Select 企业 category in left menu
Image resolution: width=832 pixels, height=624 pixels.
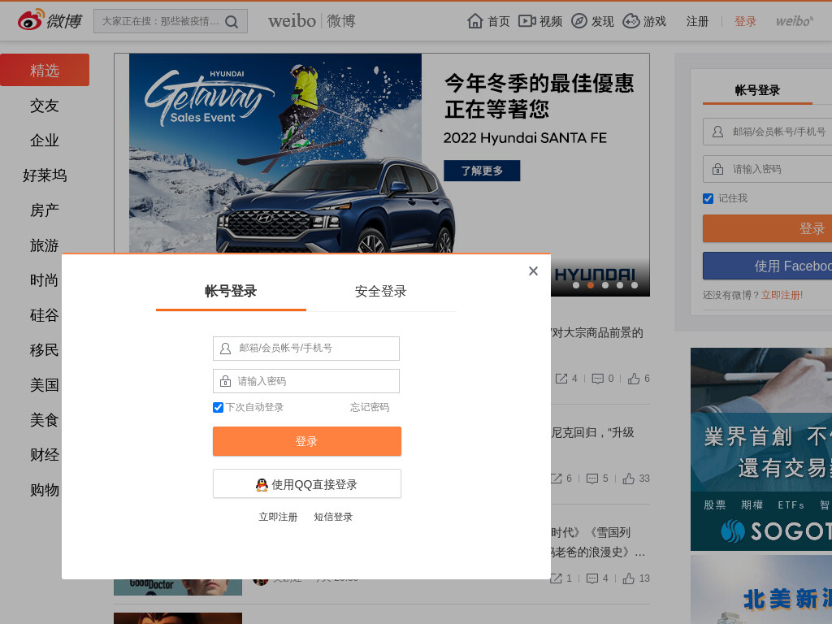[x=45, y=141]
